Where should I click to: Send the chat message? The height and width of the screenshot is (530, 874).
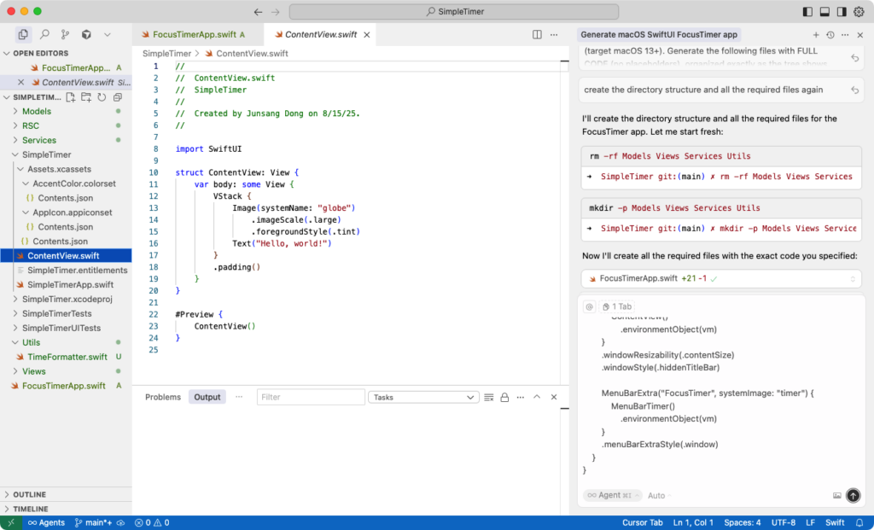(853, 496)
